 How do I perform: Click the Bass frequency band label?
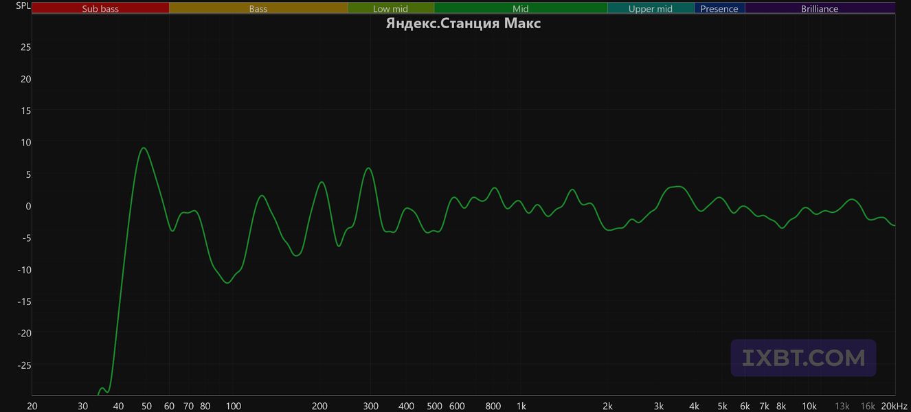click(x=258, y=9)
